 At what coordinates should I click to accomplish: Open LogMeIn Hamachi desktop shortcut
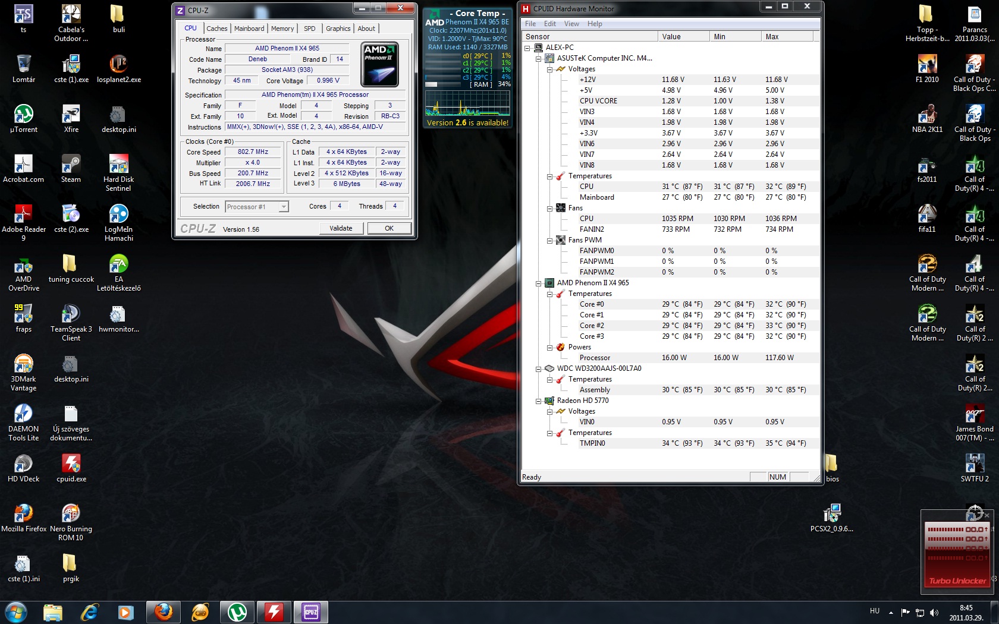point(118,223)
